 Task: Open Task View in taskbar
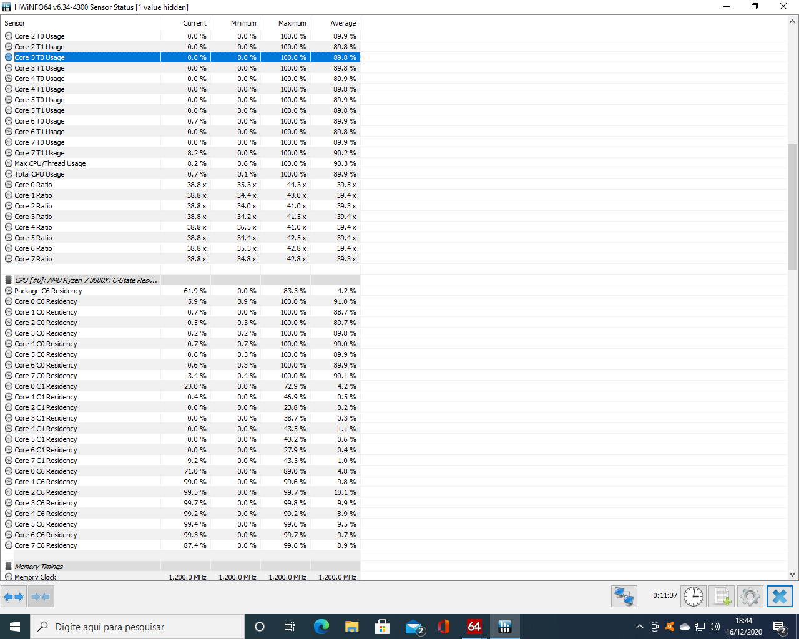coord(290,627)
